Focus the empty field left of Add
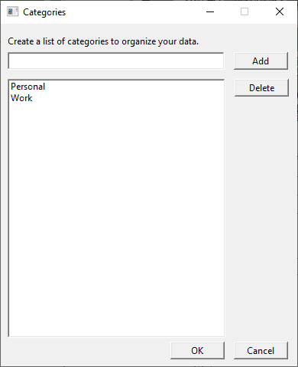Screen dimensions: 298x367 click(x=116, y=61)
